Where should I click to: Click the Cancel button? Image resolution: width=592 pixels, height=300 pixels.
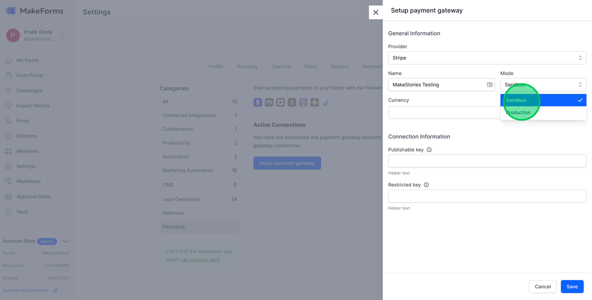542,287
